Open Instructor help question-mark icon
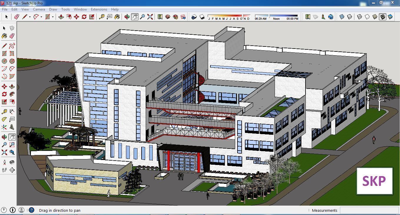Image resolution: width=400 pixels, height=215 pixels. click(x=31, y=210)
